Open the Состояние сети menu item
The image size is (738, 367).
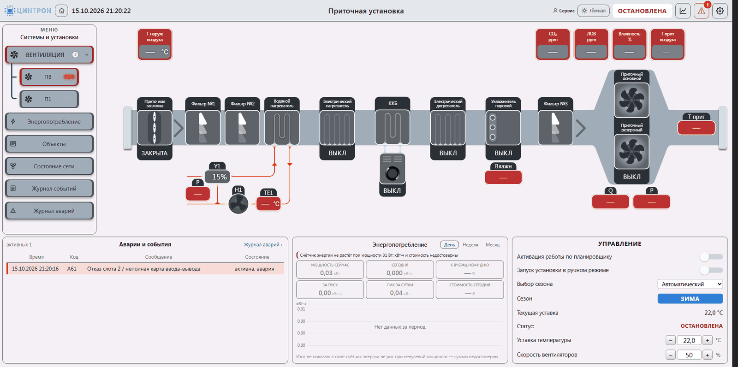pos(49,166)
